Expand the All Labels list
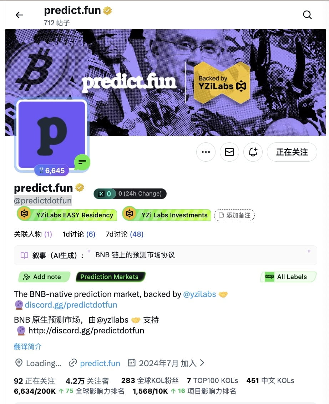This screenshot has height=404, width=329. click(288, 277)
